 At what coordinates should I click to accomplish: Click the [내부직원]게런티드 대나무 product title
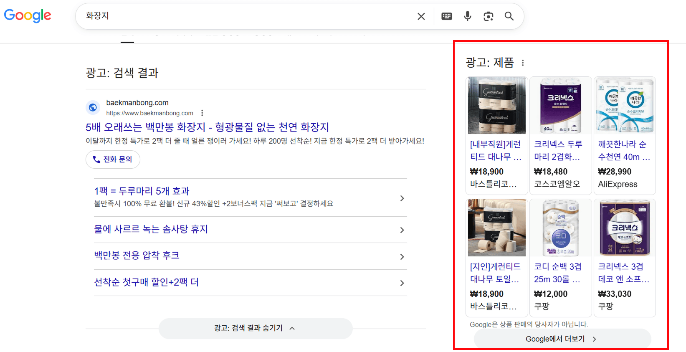pos(496,151)
